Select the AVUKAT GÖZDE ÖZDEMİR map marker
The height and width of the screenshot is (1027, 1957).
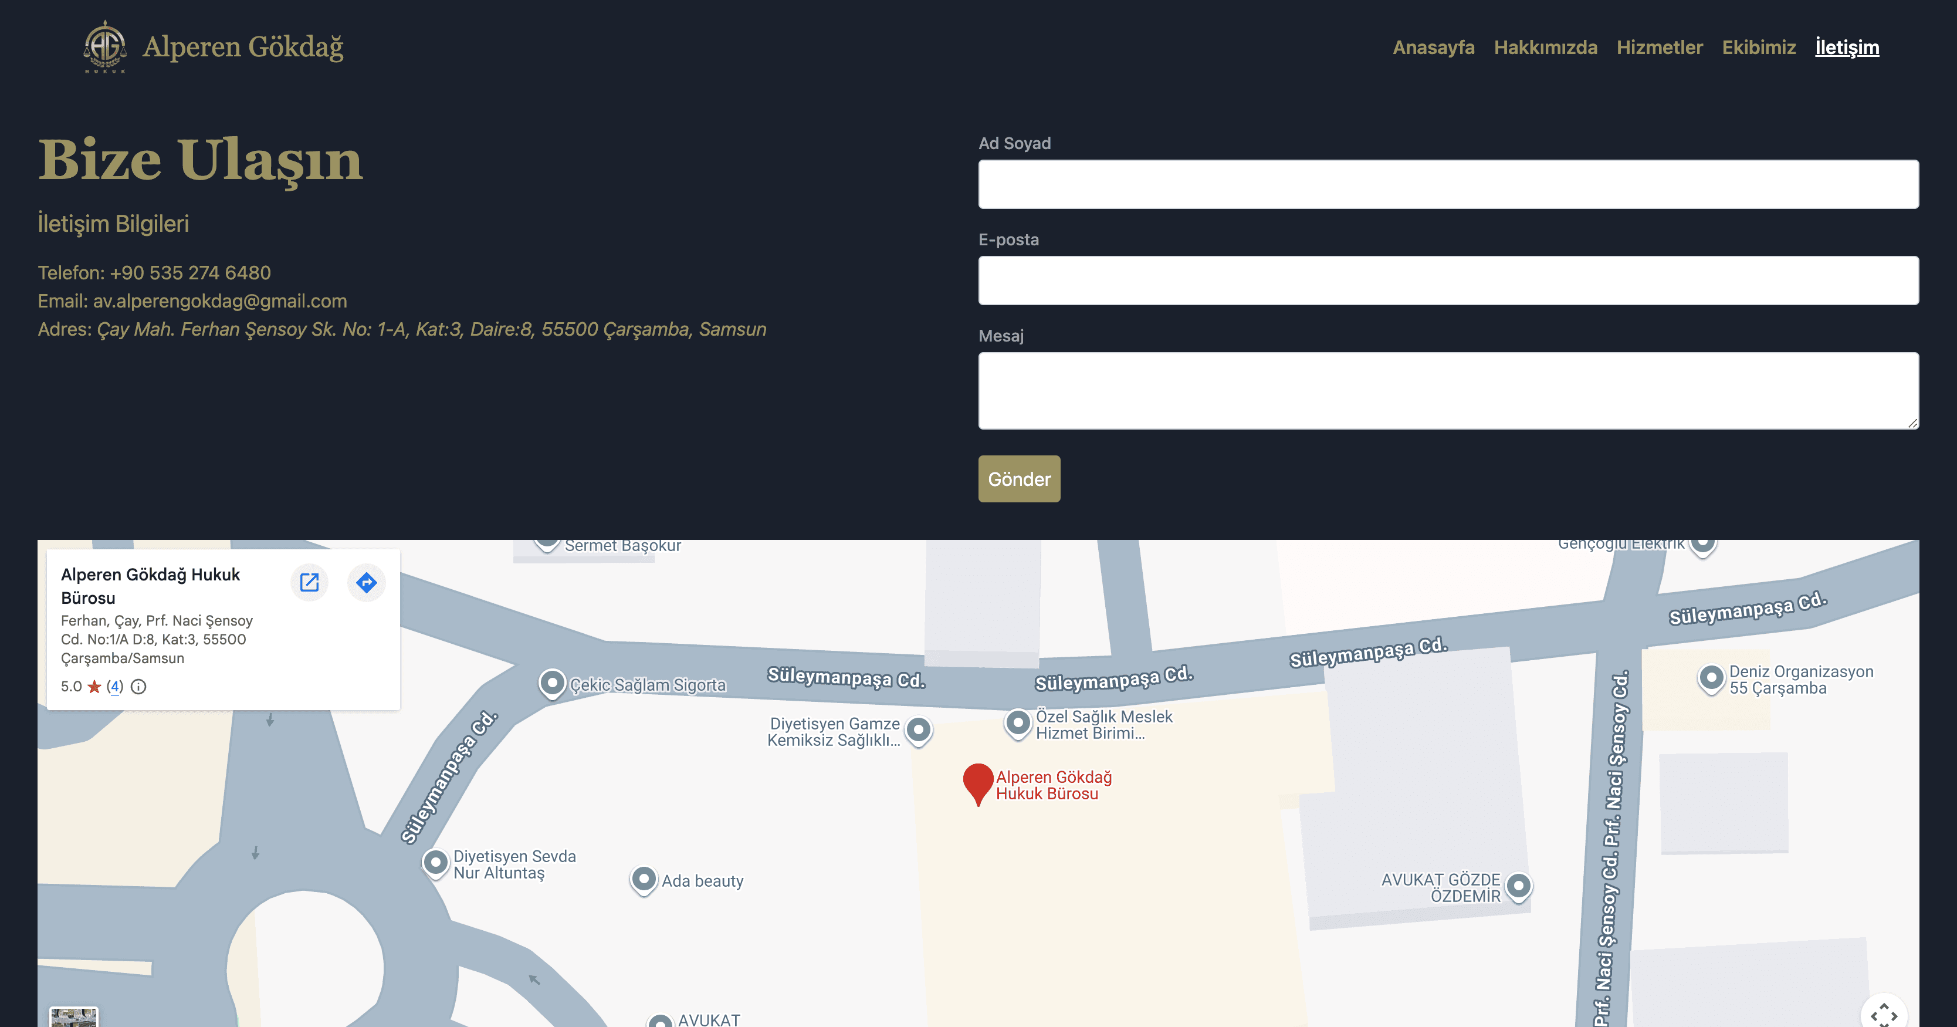tap(1518, 886)
